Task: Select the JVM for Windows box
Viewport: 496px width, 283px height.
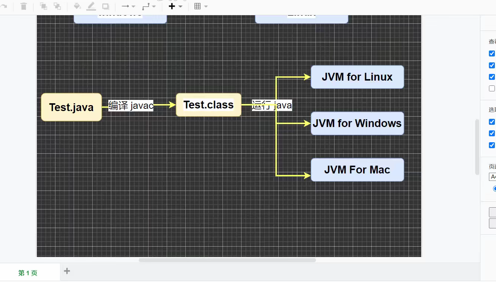Action: [x=357, y=123]
